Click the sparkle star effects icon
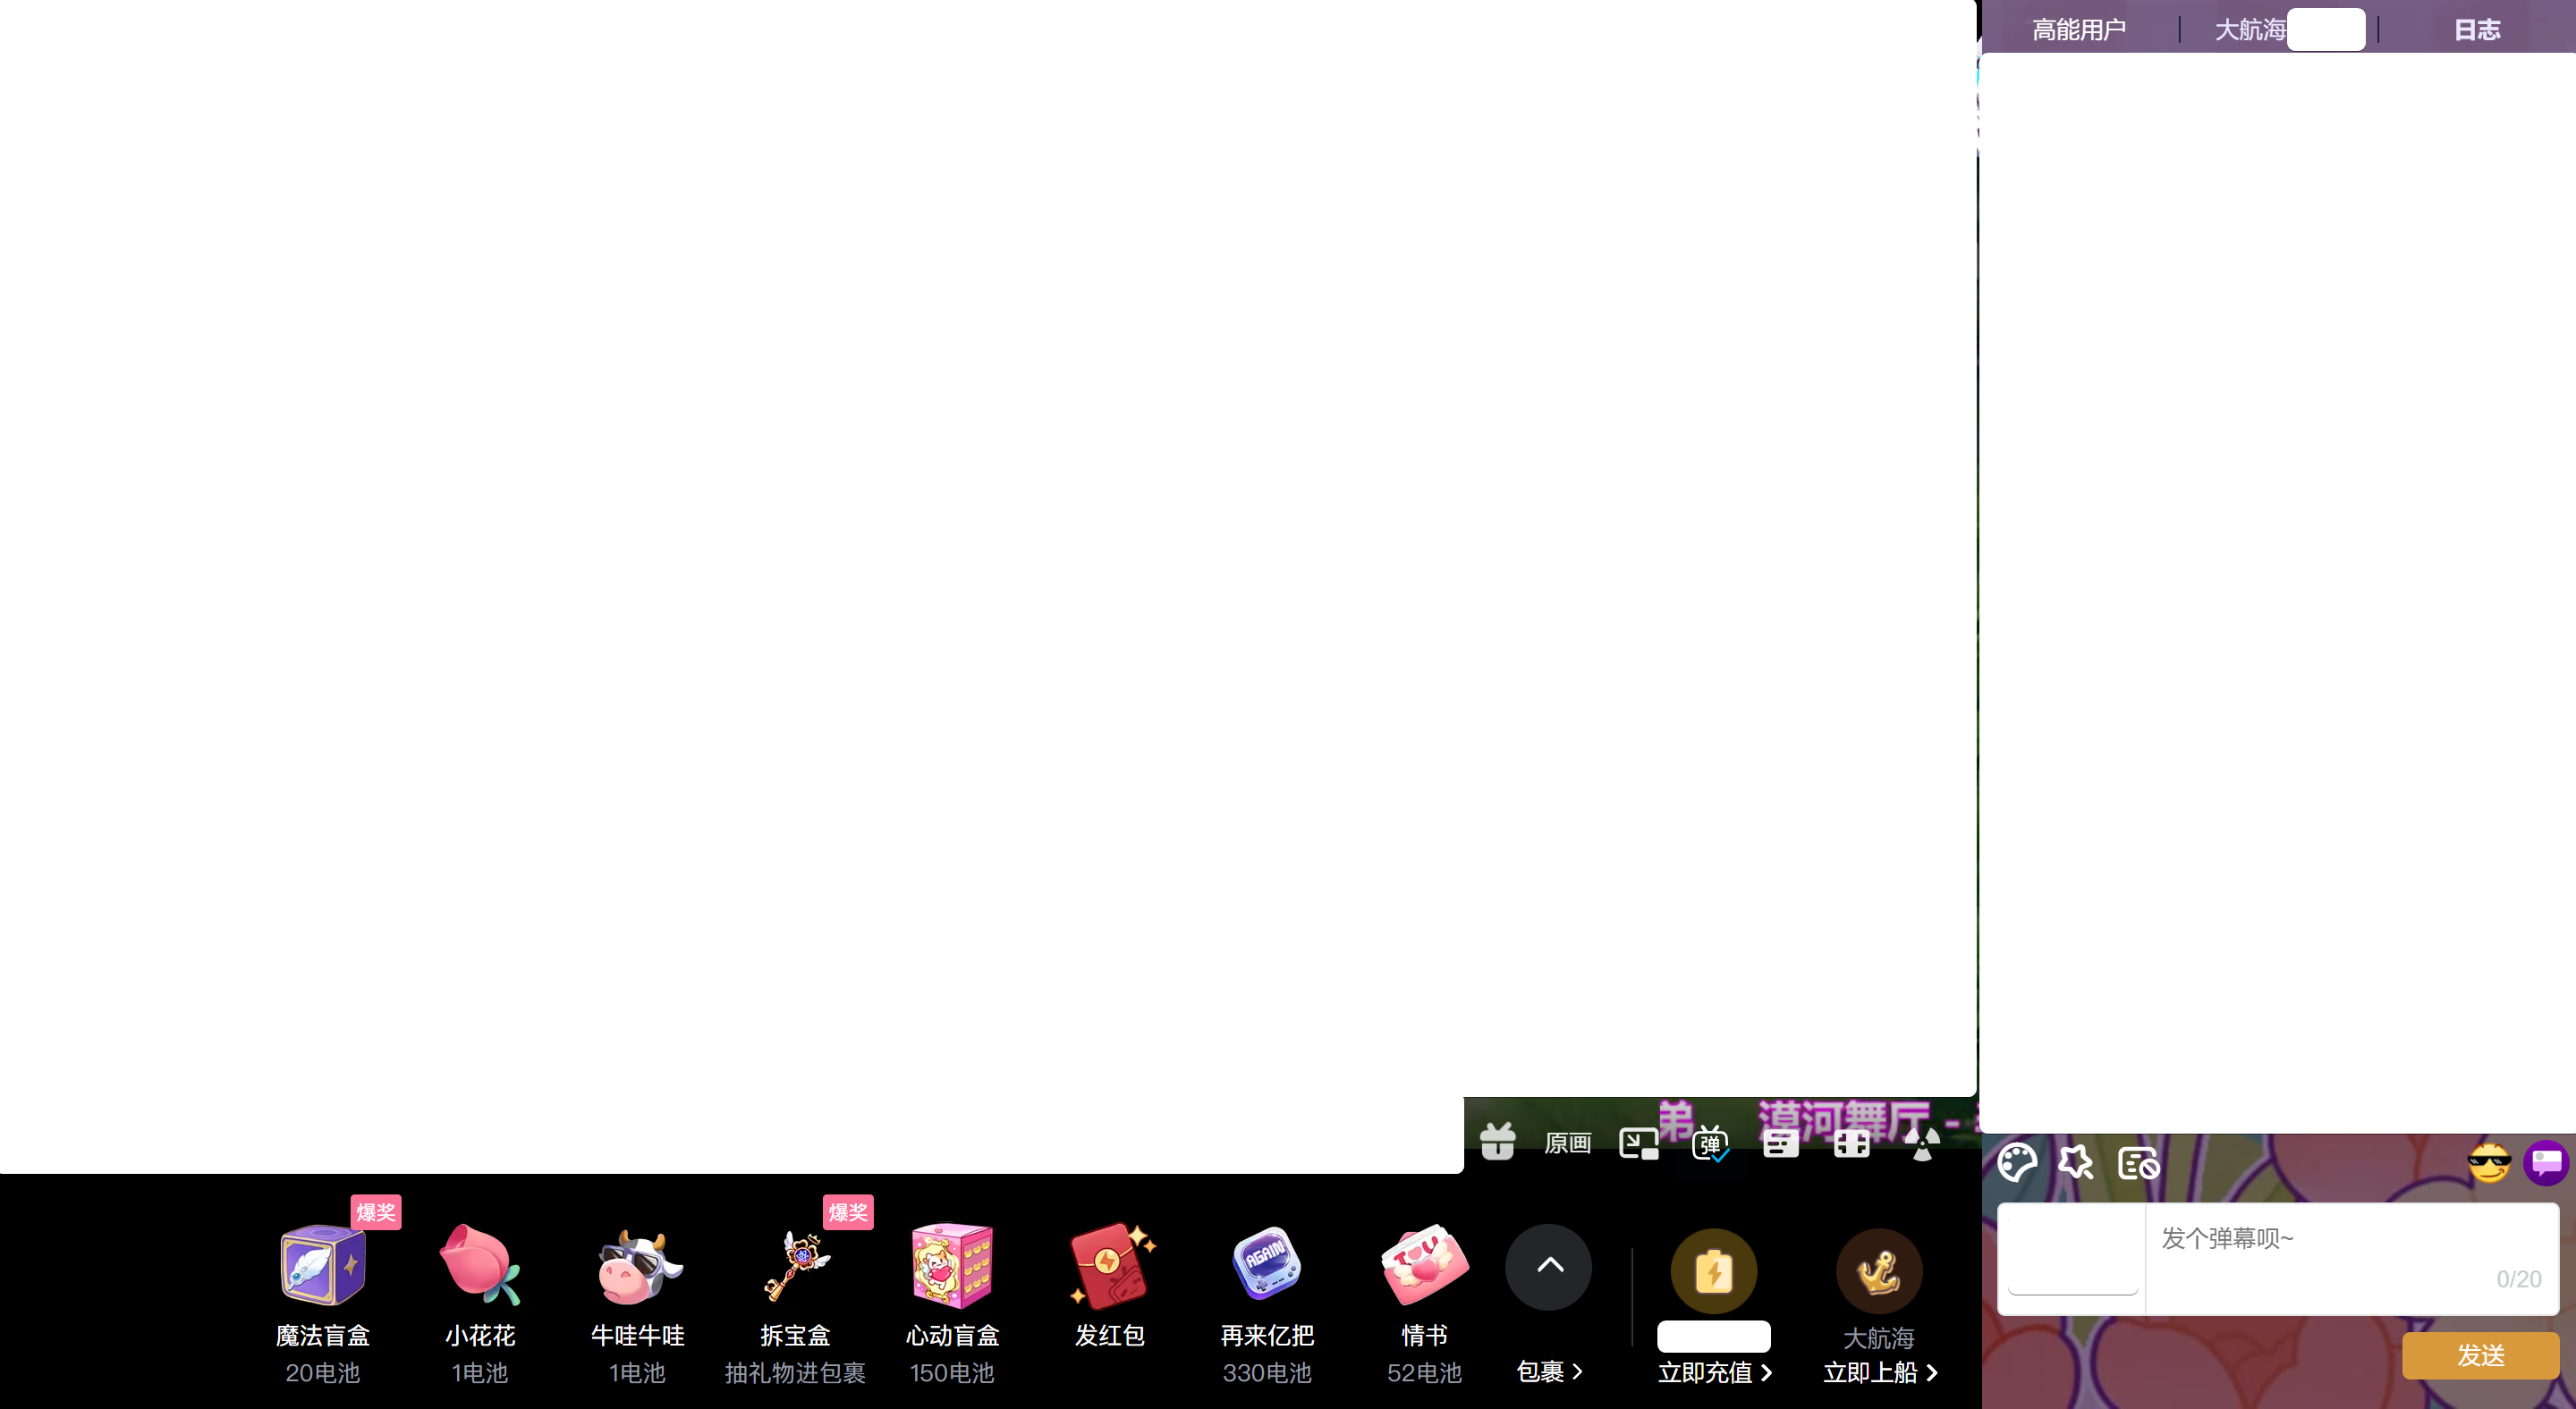 (x=2076, y=1162)
